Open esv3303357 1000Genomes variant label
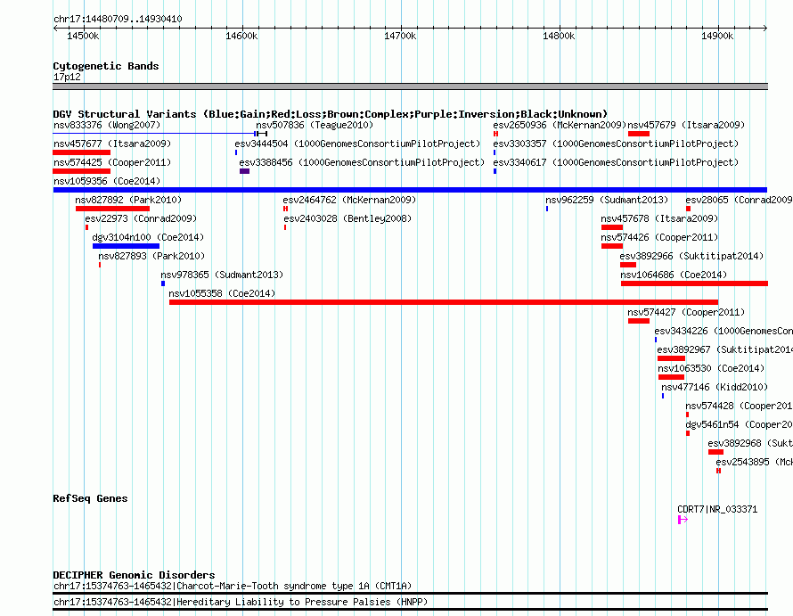The width and height of the screenshot is (793, 616). [x=616, y=144]
